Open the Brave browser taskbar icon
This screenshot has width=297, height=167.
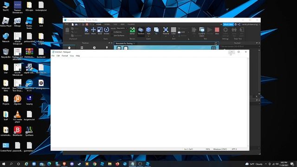64,164
